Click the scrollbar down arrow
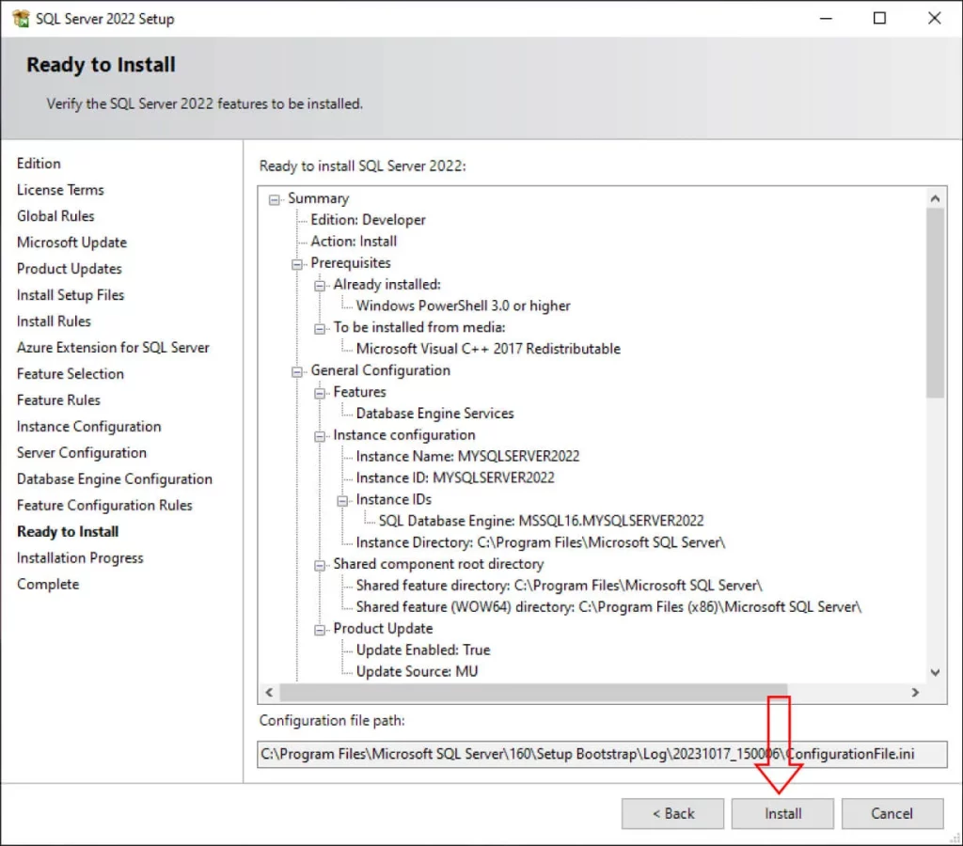 click(934, 672)
